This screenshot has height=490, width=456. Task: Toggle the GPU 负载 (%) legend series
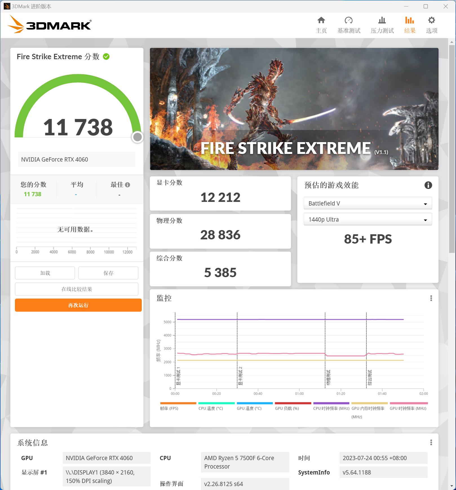tap(293, 406)
